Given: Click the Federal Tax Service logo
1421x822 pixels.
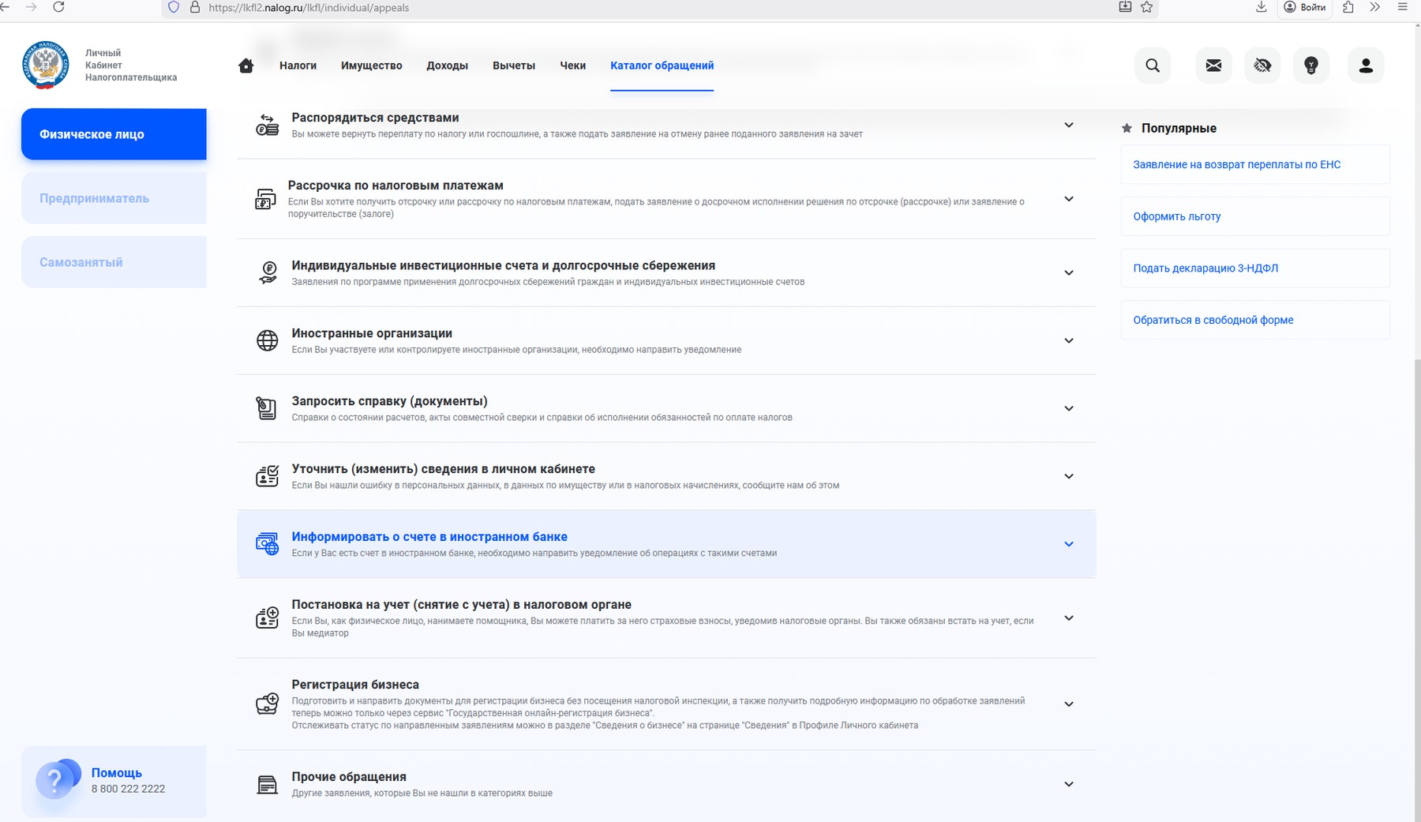Looking at the screenshot, I should [x=46, y=65].
